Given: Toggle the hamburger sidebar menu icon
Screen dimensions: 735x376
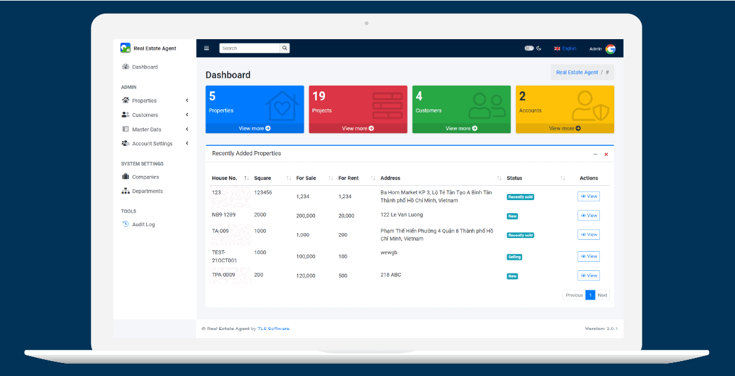Looking at the screenshot, I should 207,48.
